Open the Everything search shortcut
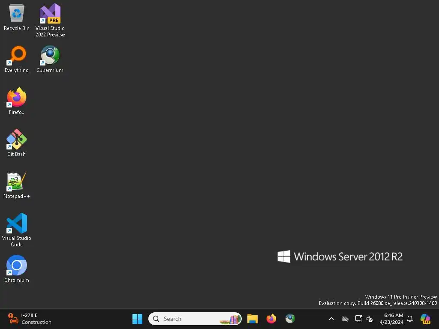The width and height of the screenshot is (439, 329). click(17, 59)
